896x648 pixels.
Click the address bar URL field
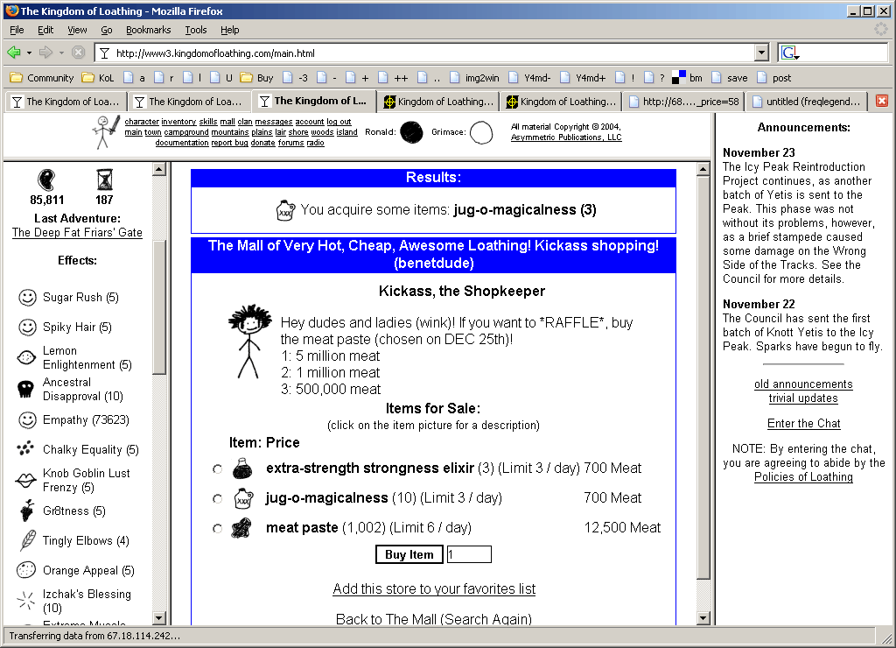tap(433, 53)
